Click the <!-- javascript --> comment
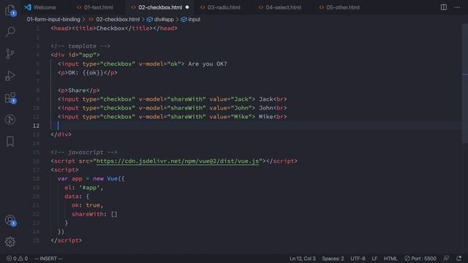The height and width of the screenshot is (263, 468). (x=84, y=153)
